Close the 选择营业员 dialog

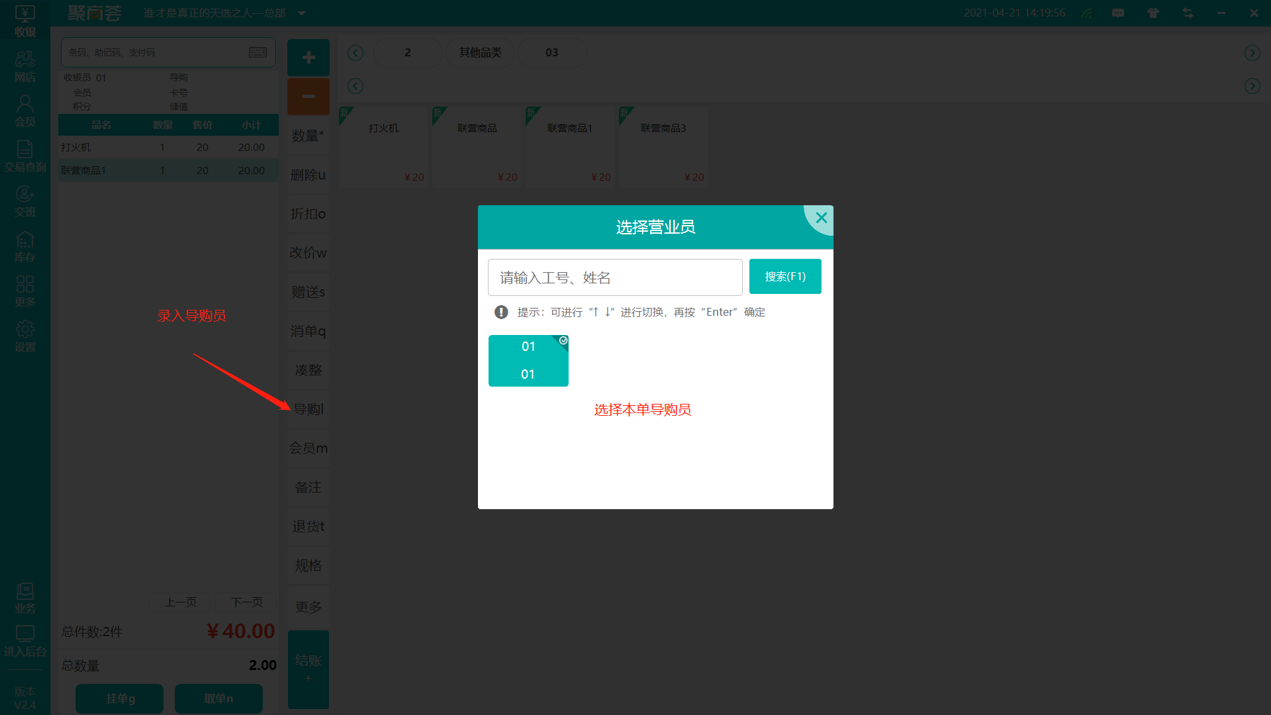(x=822, y=218)
